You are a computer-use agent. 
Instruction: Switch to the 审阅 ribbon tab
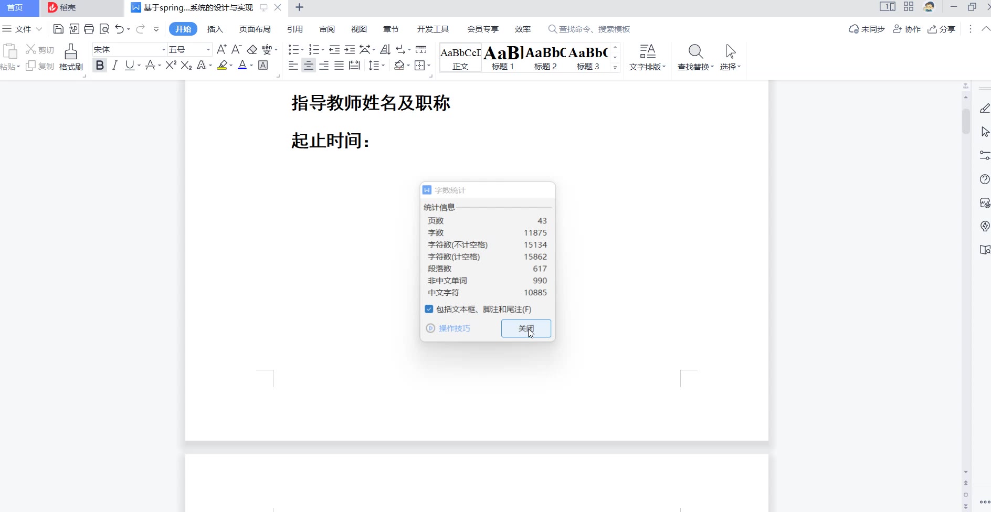[327, 29]
